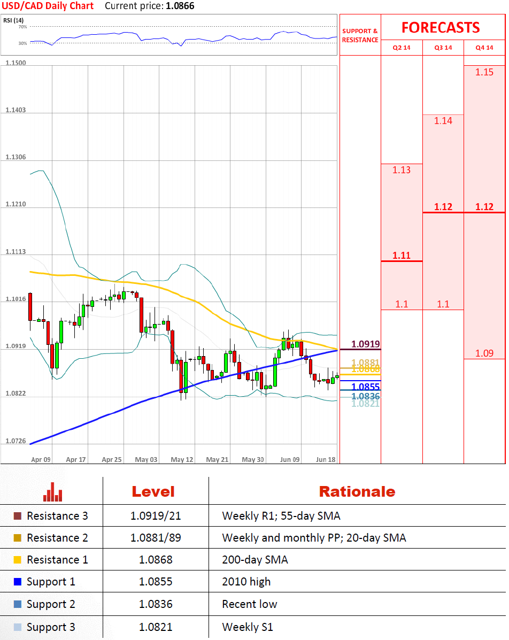Click the bold 1.12 median in Q3 14
Screen dimensions: 509x640
[x=443, y=207]
